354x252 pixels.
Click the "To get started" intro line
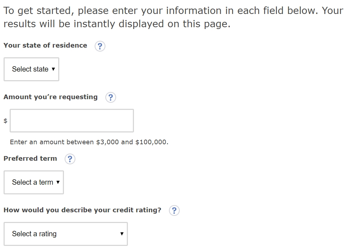(x=173, y=11)
